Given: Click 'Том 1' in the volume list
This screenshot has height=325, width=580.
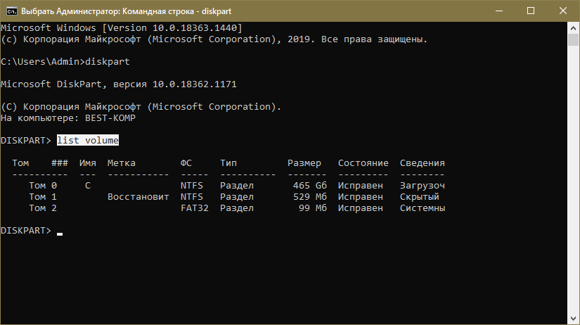Looking at the screenshot, I should (43, 197).
